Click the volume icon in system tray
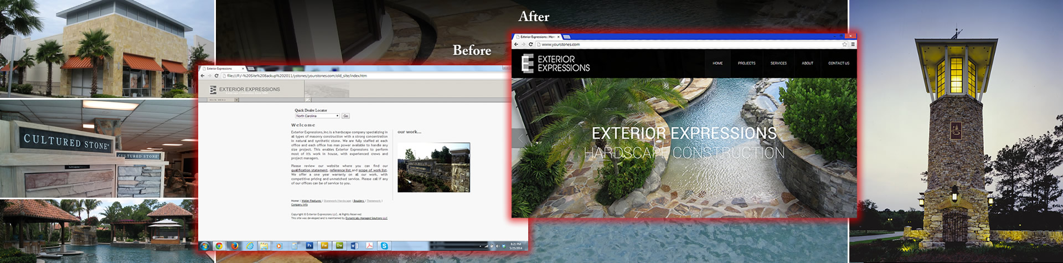Image resolution: width=1063 pixels, height=263 pixels. 497,246
